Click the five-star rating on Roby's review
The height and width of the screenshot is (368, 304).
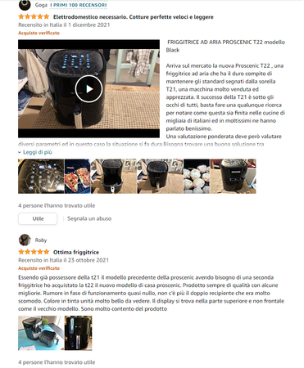click(x=34, y=252)
